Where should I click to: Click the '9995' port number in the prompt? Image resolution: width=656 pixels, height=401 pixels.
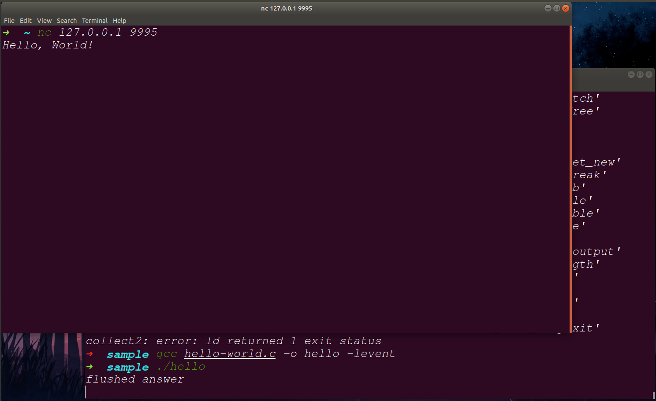click(x=143, y=32)
